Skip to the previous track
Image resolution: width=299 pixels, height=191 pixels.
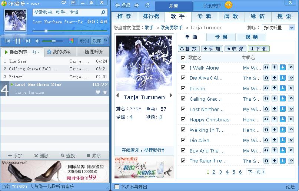pos(8,41)
